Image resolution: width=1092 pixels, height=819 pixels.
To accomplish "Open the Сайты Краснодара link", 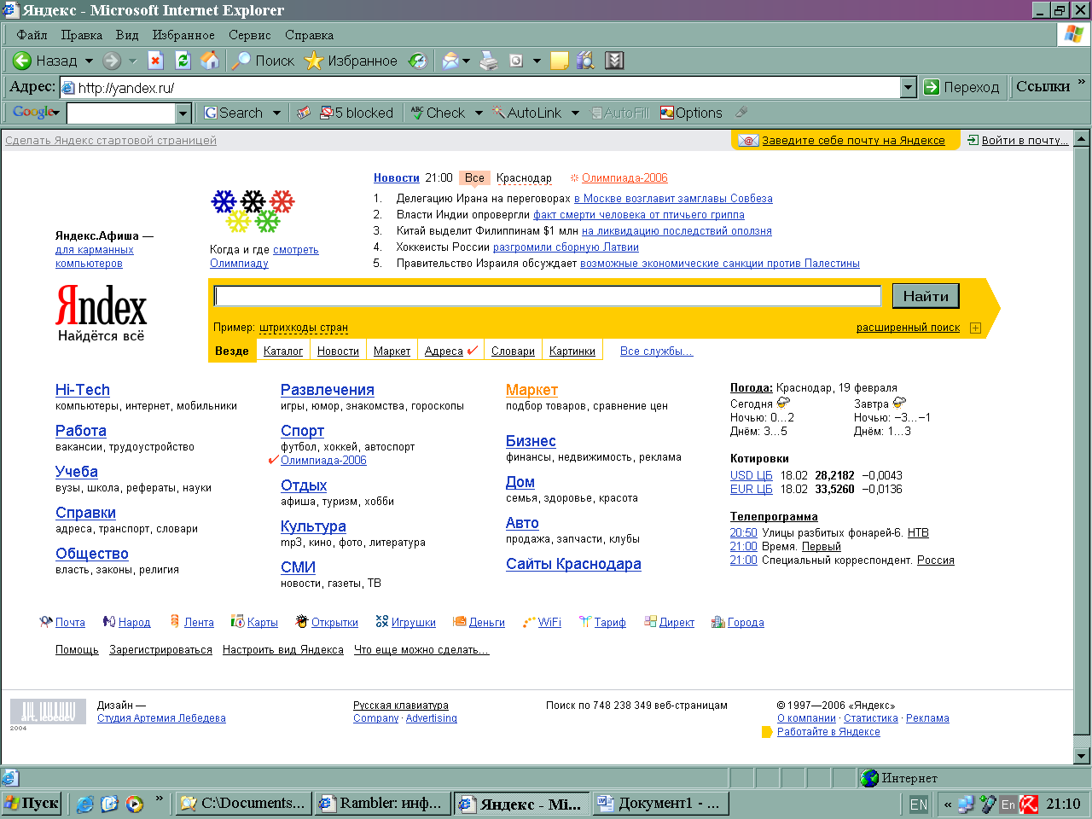I will (573, 564).
